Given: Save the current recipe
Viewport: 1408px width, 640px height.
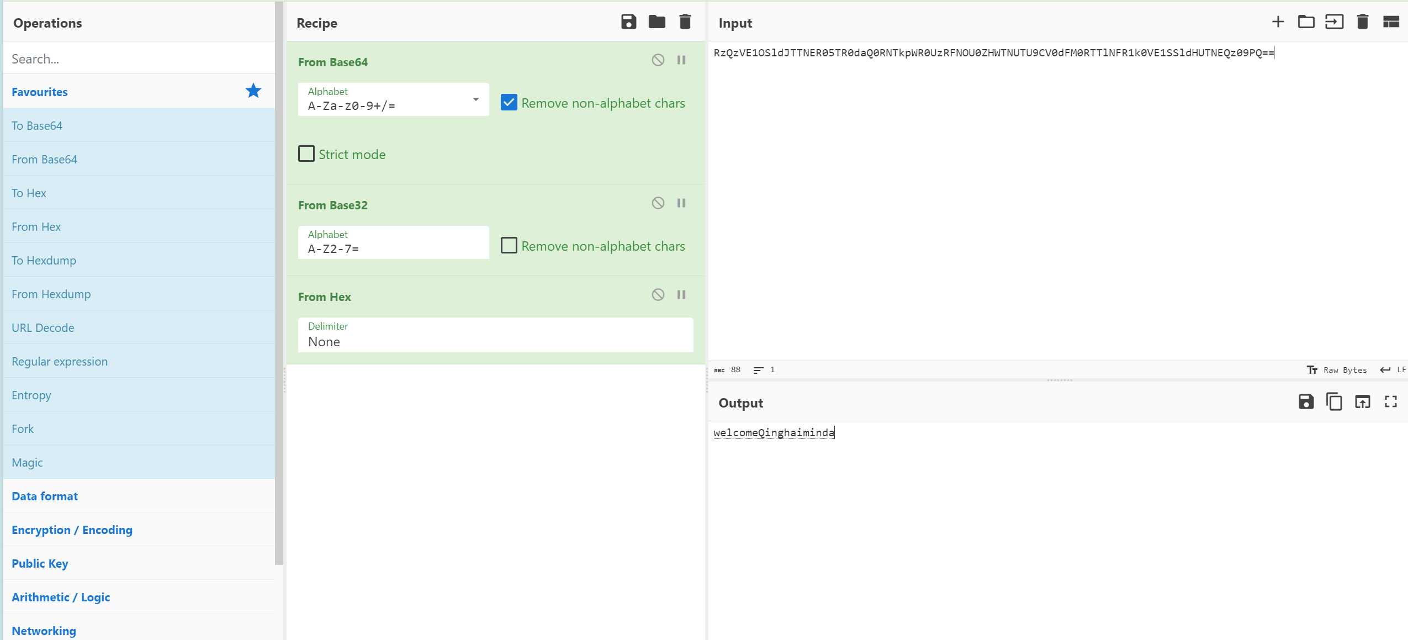Looking at the screenshot, I should [628, 22].
